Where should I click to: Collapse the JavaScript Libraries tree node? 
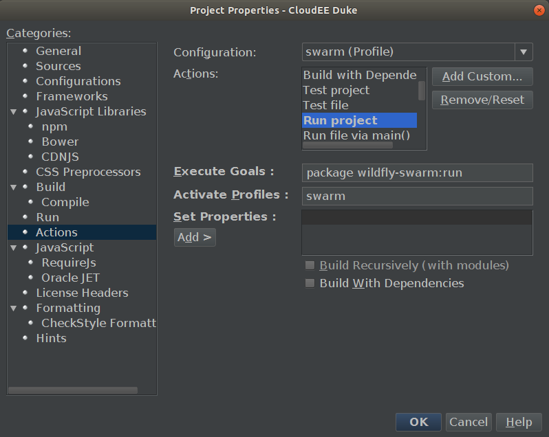[x=13, y=111]
